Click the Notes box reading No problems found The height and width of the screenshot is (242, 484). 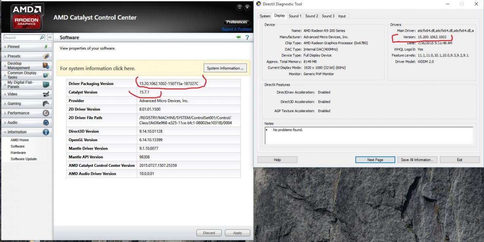coord(369,135)
